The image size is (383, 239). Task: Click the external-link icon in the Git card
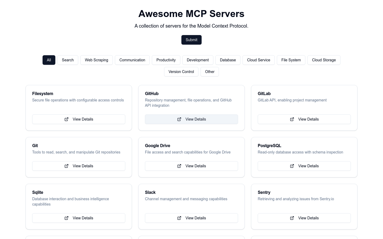66,166
